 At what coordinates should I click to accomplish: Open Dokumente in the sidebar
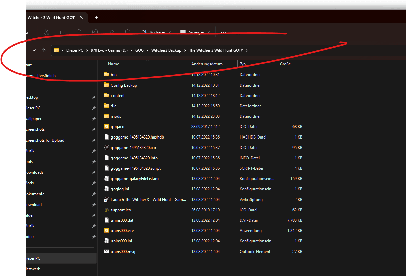tap(35, 194)
